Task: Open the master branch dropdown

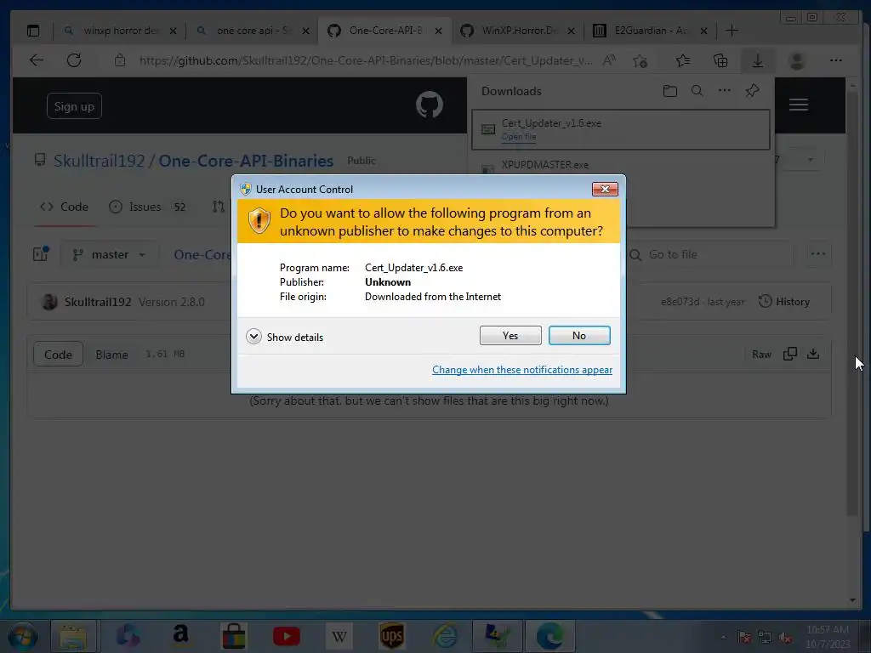Action: point(110,254)
